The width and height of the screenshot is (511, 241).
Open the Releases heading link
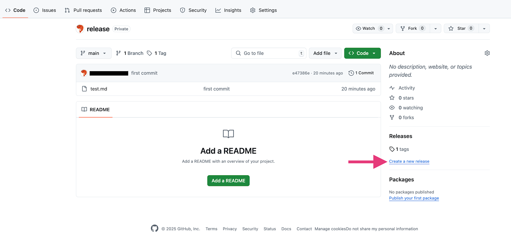coord(401,136)
